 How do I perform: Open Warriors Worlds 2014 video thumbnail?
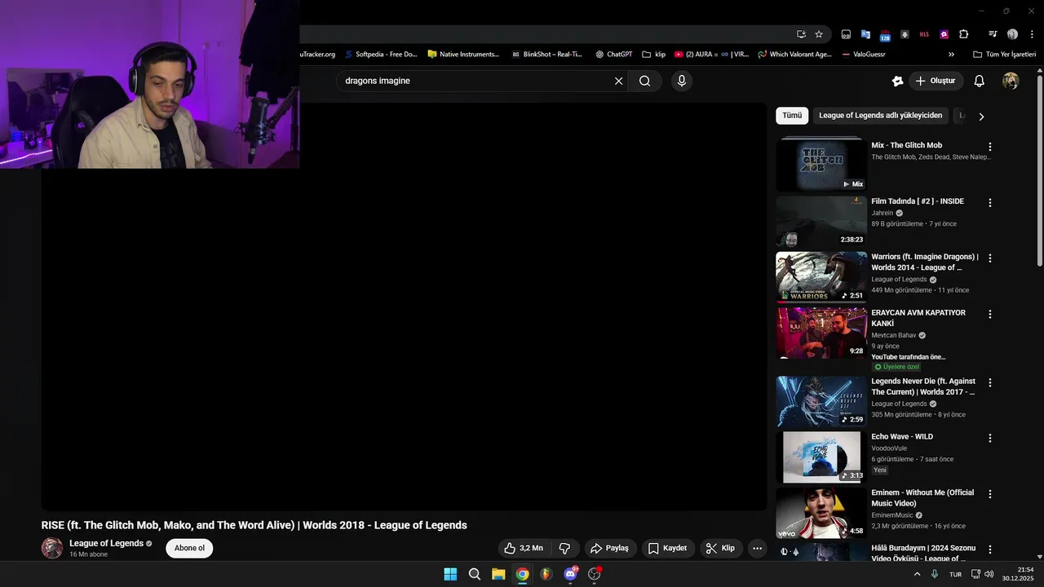coord(821,277)
